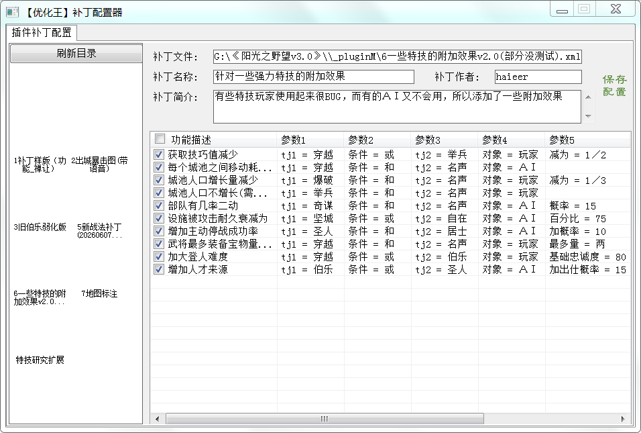
Task: Minimize the 补丁配置器 window
Action: [562, 9]
